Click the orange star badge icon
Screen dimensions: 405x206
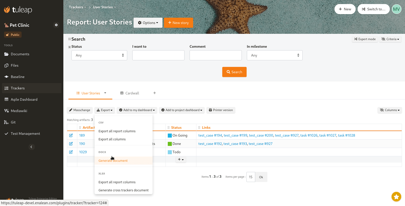tap(396, 197)
